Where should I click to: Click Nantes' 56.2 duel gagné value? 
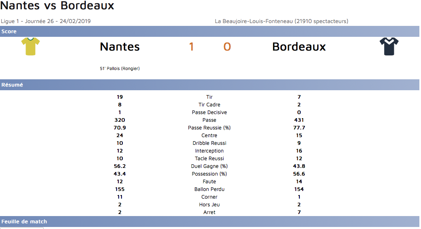pyautogui.click(x=120, y=166)
